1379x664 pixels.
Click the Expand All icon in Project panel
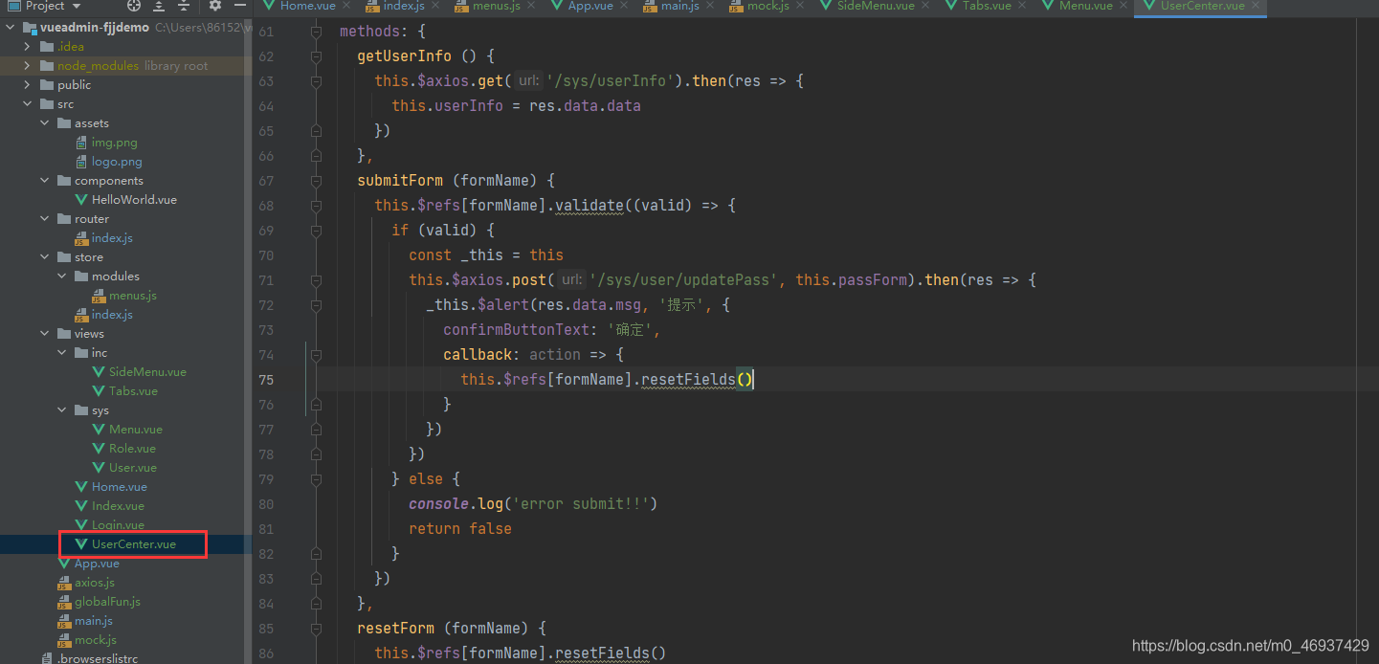159,6
